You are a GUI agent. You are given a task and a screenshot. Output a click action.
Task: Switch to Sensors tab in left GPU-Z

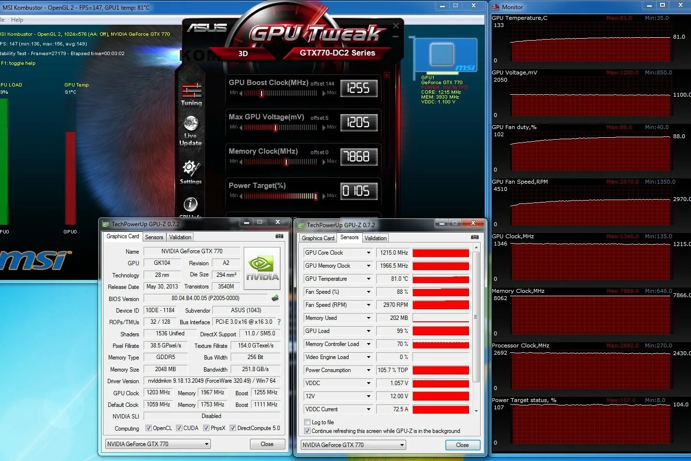pyautogui.click(x=154, y=237)
